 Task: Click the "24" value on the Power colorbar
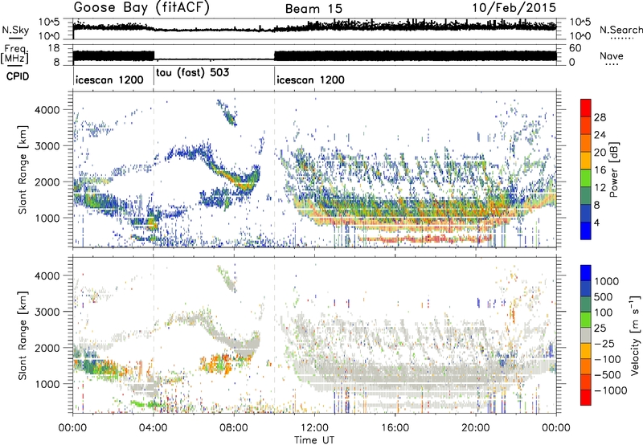[x=600, y=135]
